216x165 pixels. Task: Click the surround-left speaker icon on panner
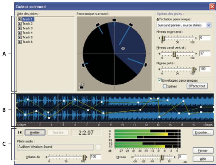point(83,65)
